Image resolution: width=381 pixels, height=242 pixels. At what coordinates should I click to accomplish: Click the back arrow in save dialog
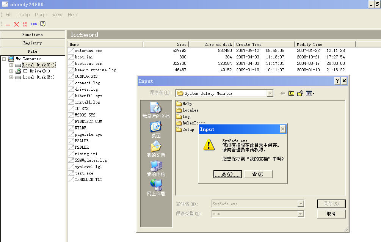(282, 93)
